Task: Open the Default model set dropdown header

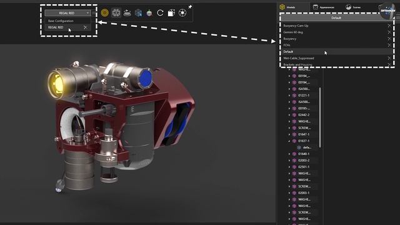Action: [x=336, y=18]
